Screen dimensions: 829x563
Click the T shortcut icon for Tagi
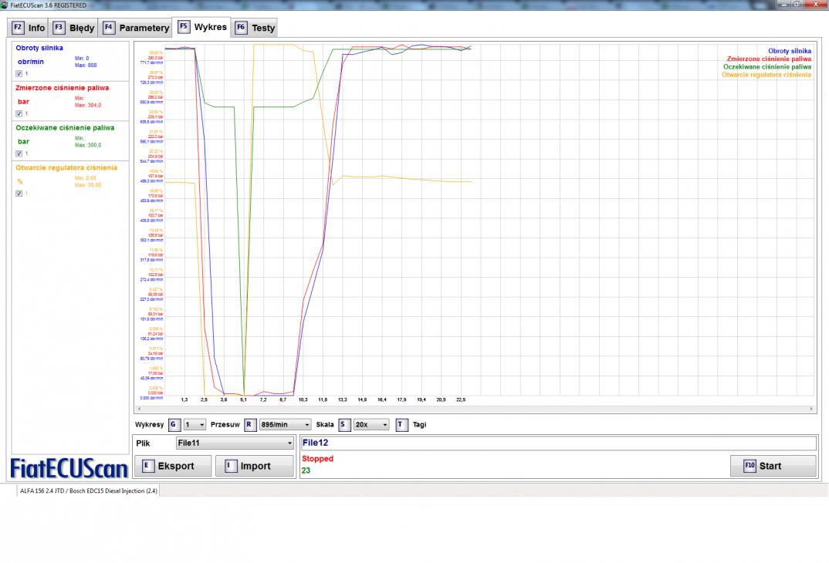pyautogui.click(x=401, y=424)
